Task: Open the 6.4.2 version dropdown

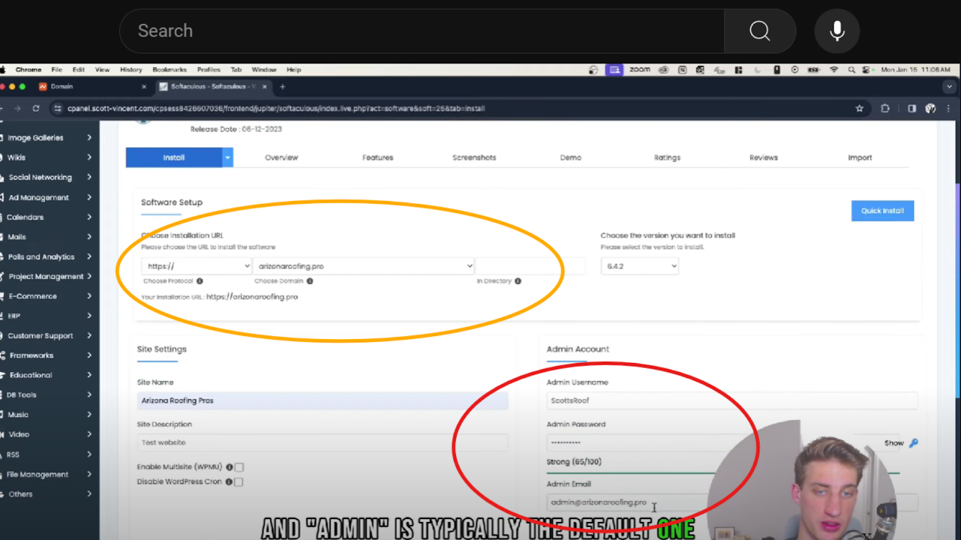Action: pyautogui.click(x=640, y=266)
